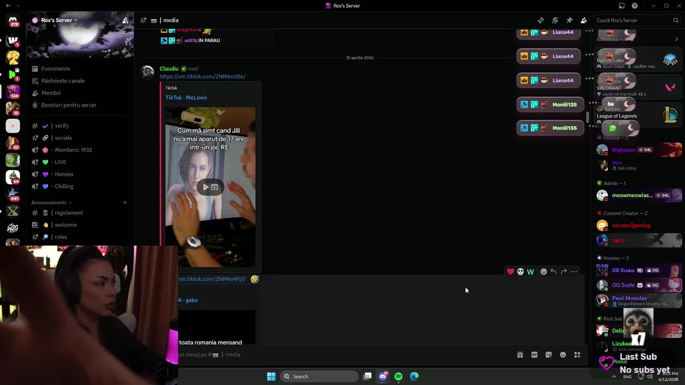The image size is (685, 385).
Task: Select the verify channel
Action: [62, 126]
